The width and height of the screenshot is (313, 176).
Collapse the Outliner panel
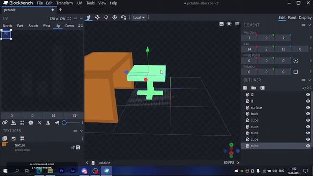pyautogui.click(x=310, y=80)
